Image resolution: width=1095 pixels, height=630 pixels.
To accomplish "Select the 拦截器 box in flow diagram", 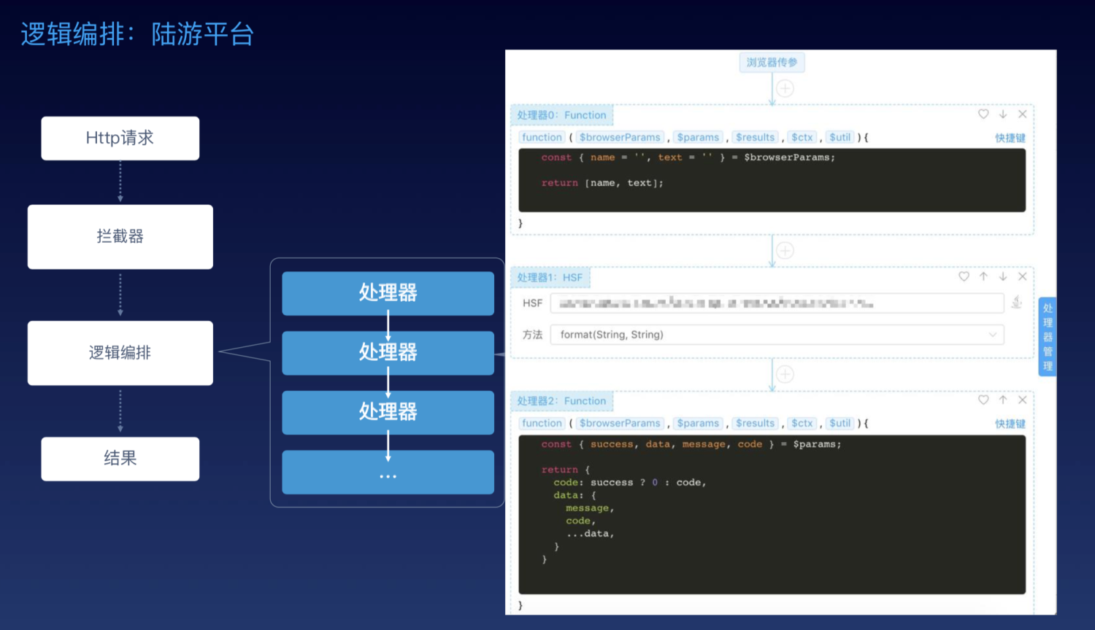I will (120, 237).
